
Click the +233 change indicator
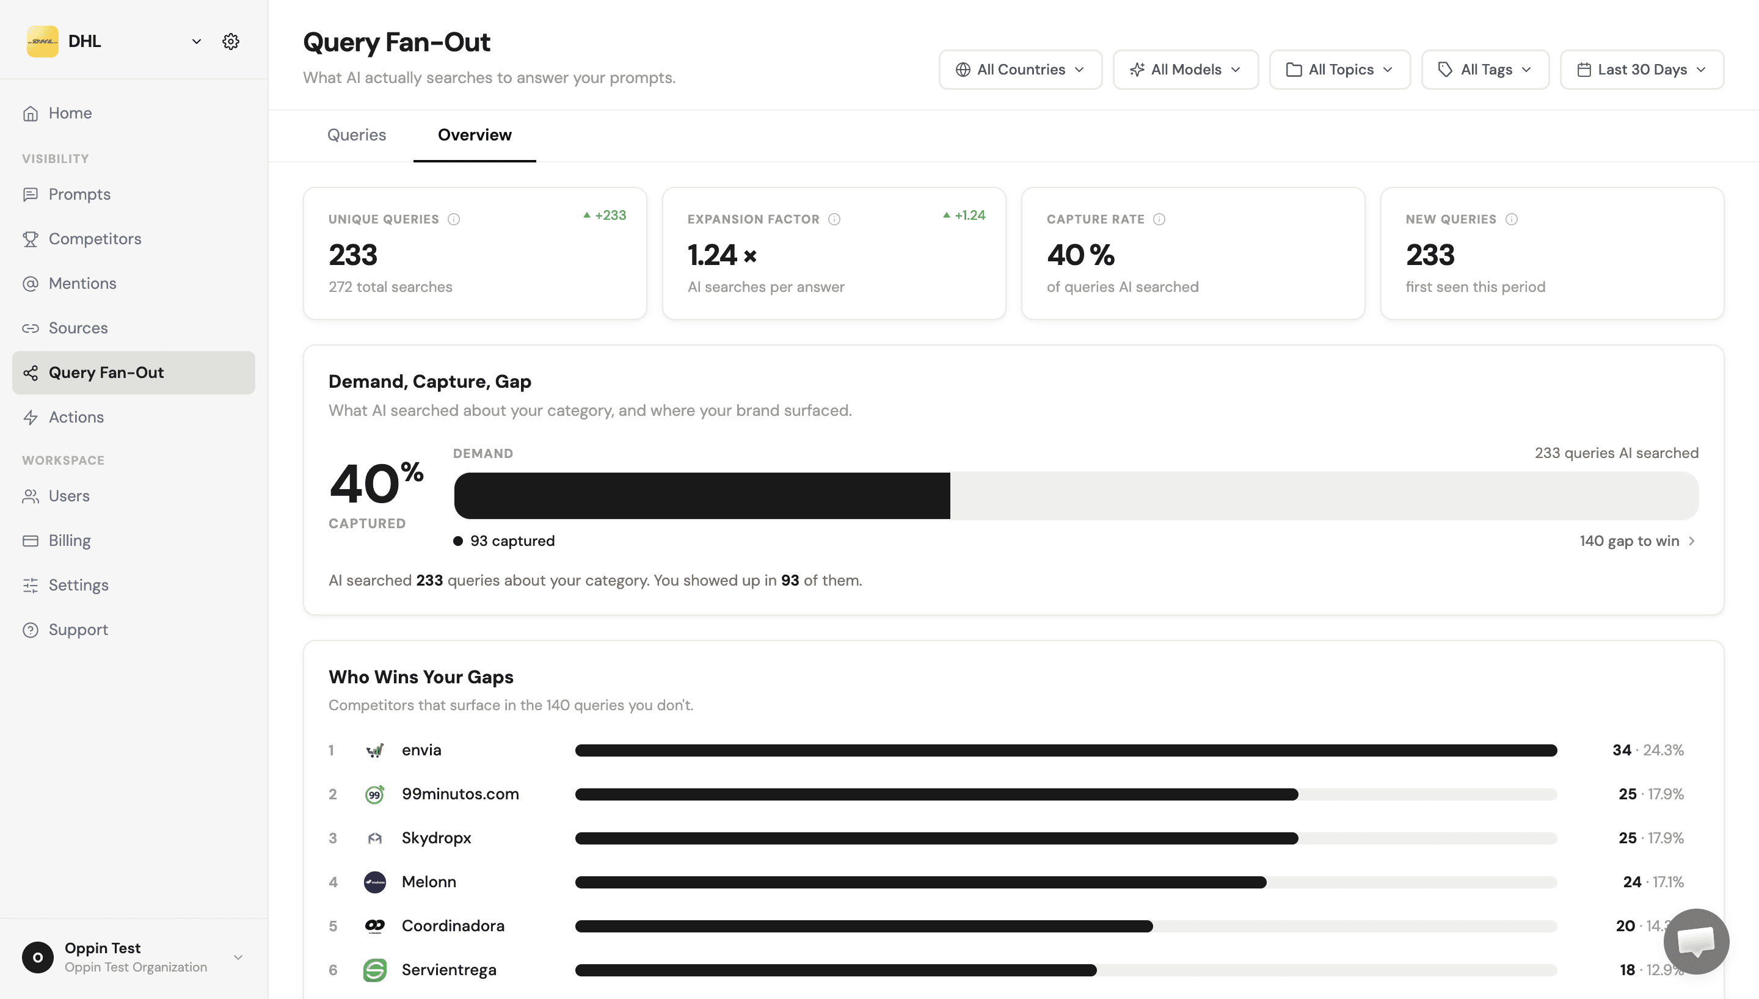(605, 215)
